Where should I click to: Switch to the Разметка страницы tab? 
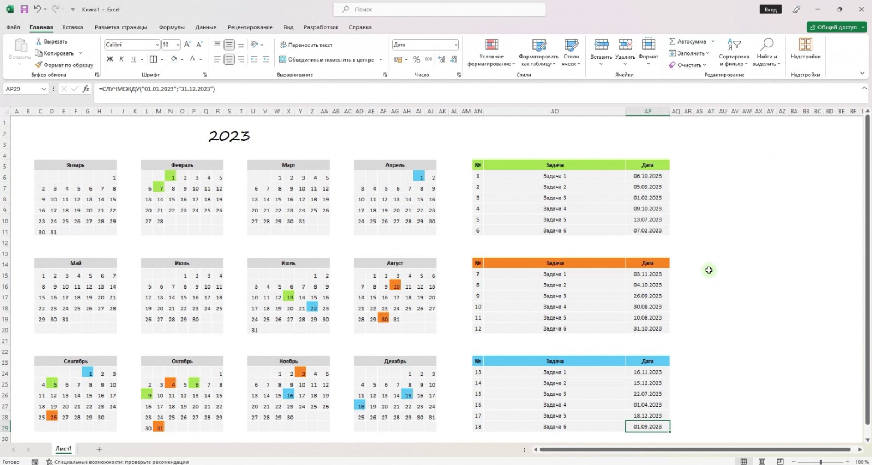pyautogui.click(x=120, y=27)
